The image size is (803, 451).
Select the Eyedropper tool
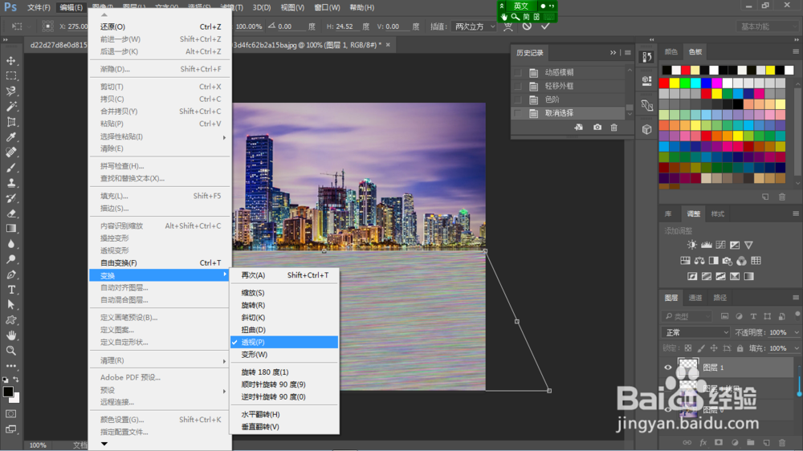10,136
